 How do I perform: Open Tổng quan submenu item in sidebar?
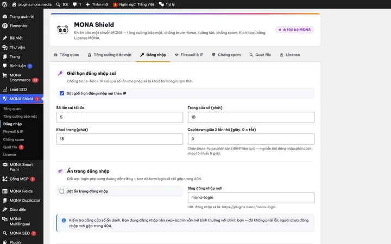(12, 109)
